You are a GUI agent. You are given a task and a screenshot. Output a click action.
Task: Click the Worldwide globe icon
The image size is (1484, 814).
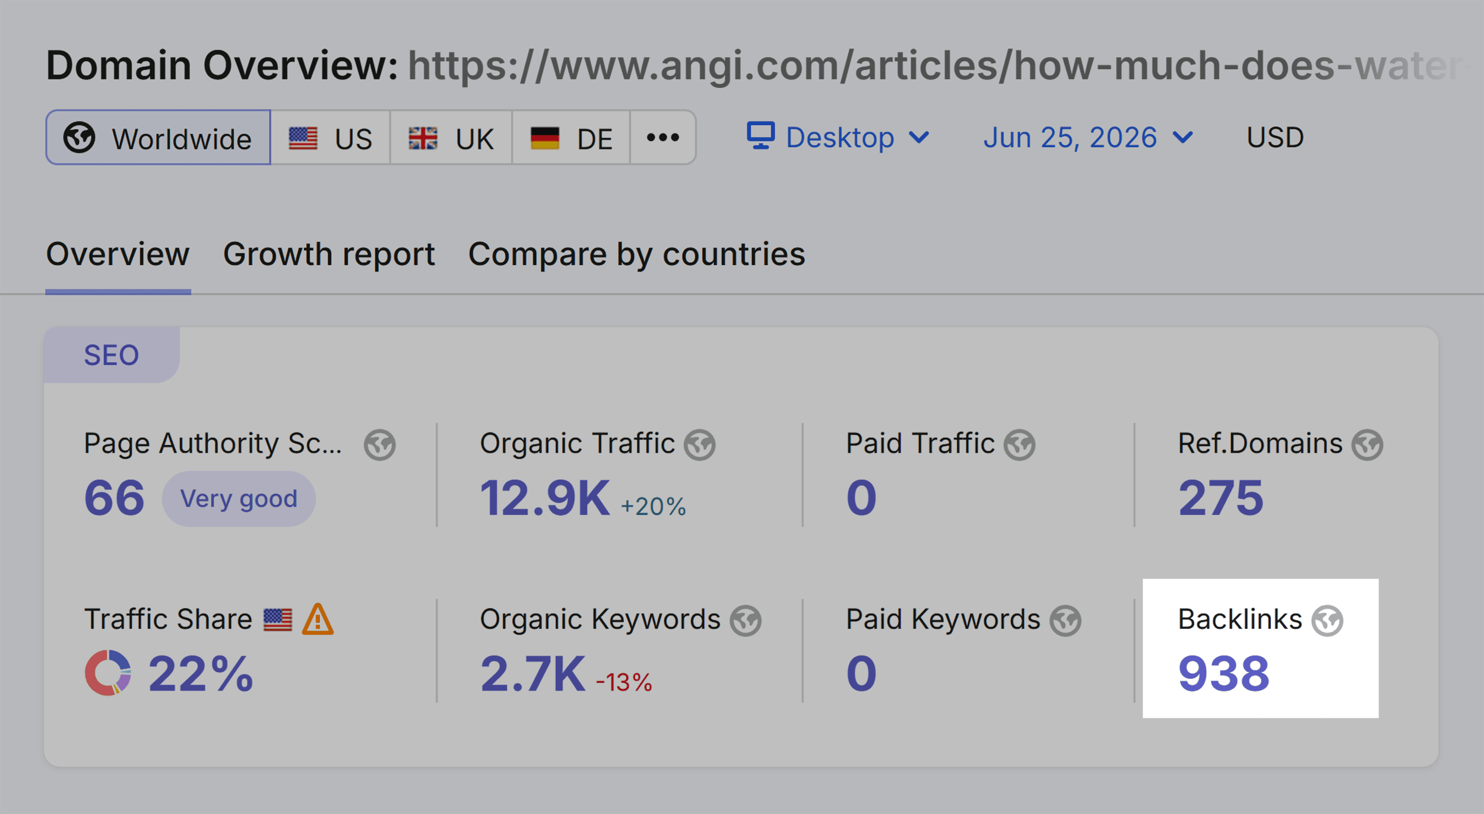[x=80, y=138]
